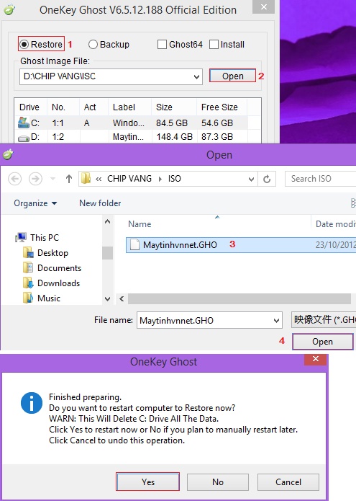Click ISO in the address path

pyautogui.click(x=174, y=178)
